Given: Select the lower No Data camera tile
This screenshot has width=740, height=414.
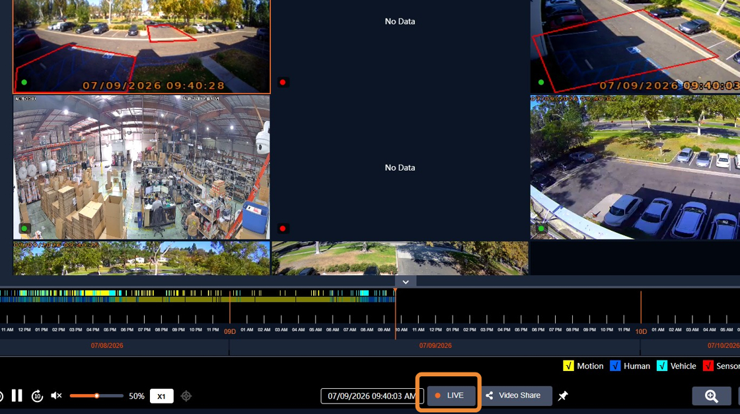Looking at the screenshot, I should (x=400, y=167).
